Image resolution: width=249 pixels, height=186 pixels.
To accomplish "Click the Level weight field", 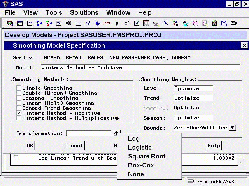I will tap(193, 88).
